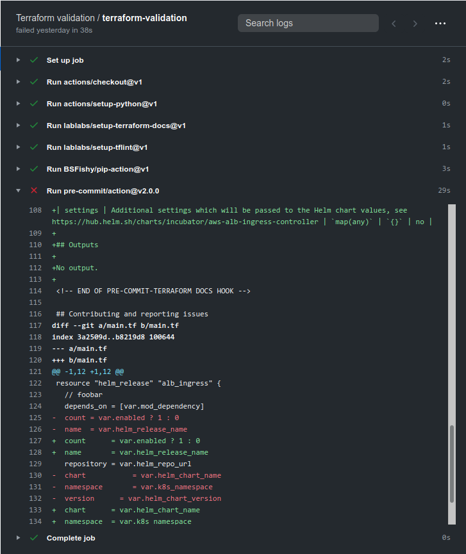Open the kebab menu for log options

pos(440,23)
